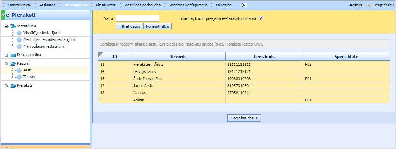Click the logout arrow icon by Beigt darbu

tap(369, 5)
